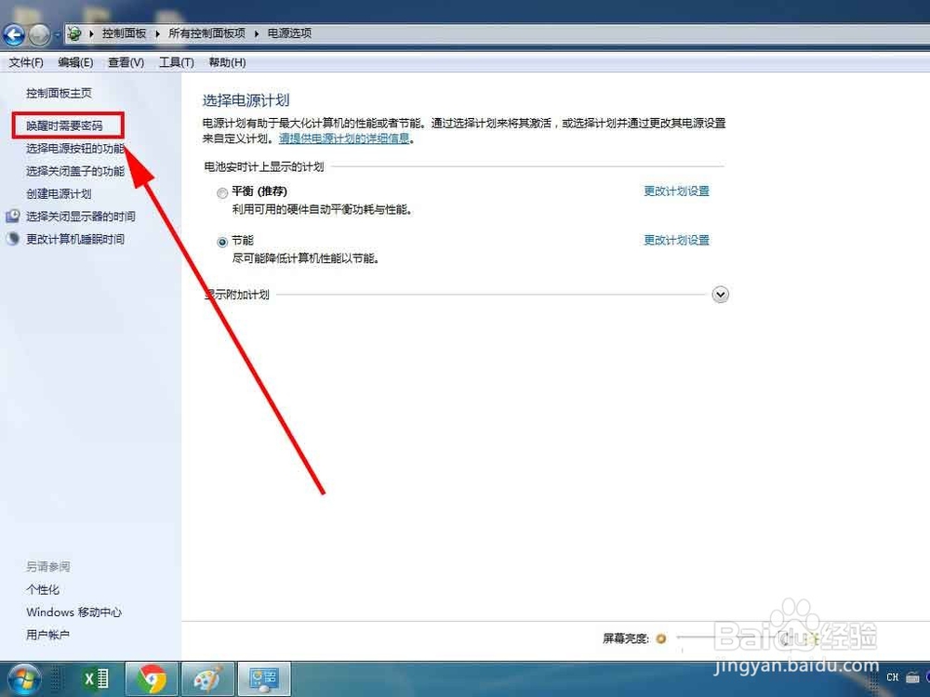Viewport: 930px width, 697px height.
Task: Click 创建电源计划 link
Action: (59, 194)
